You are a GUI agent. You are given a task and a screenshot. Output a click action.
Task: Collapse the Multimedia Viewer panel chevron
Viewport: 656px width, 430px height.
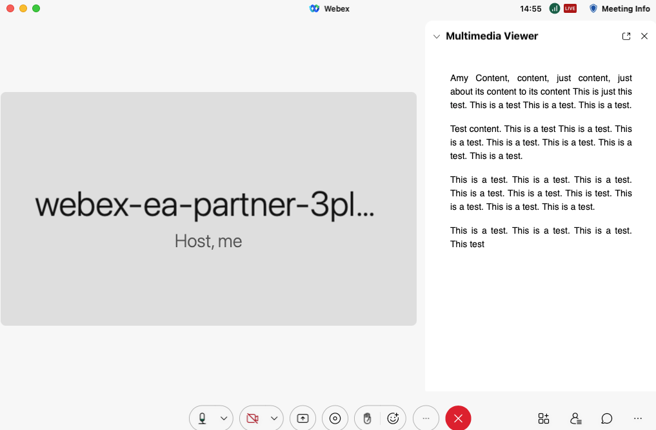tap(436, 36)
